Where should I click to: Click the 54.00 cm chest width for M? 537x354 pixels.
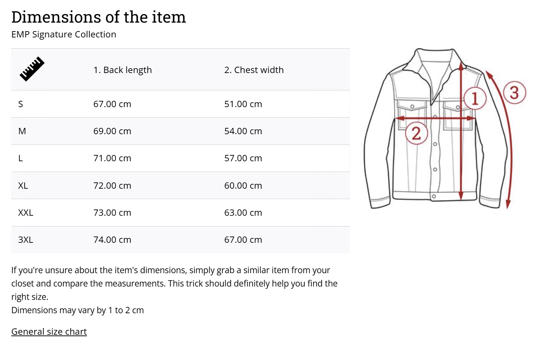click(243, 131)
